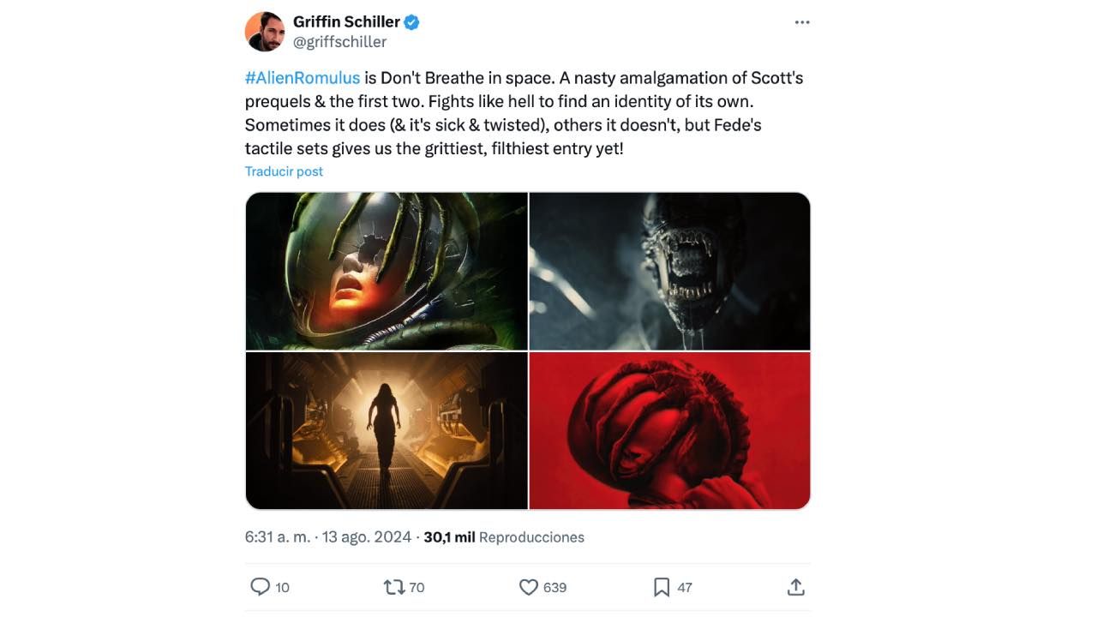Click the reply speech bubble icon
Screen dimensions: 1097x617
260,587
